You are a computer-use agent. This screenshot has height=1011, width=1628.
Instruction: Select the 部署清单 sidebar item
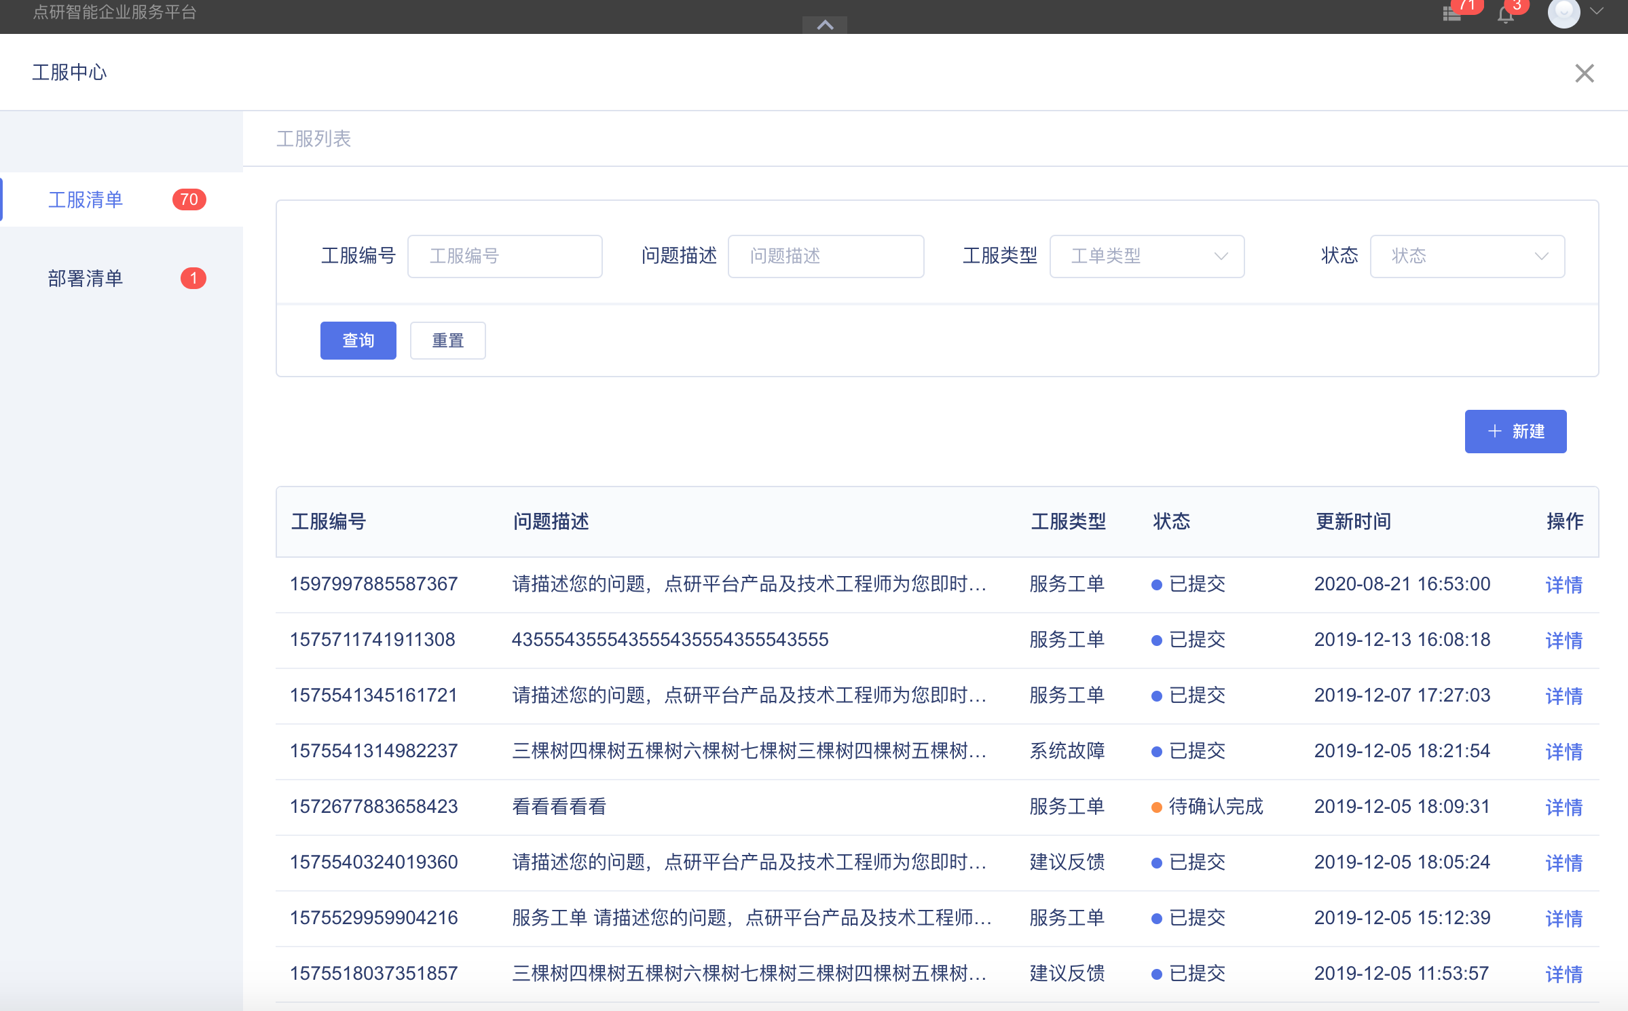tap(122, 278)
